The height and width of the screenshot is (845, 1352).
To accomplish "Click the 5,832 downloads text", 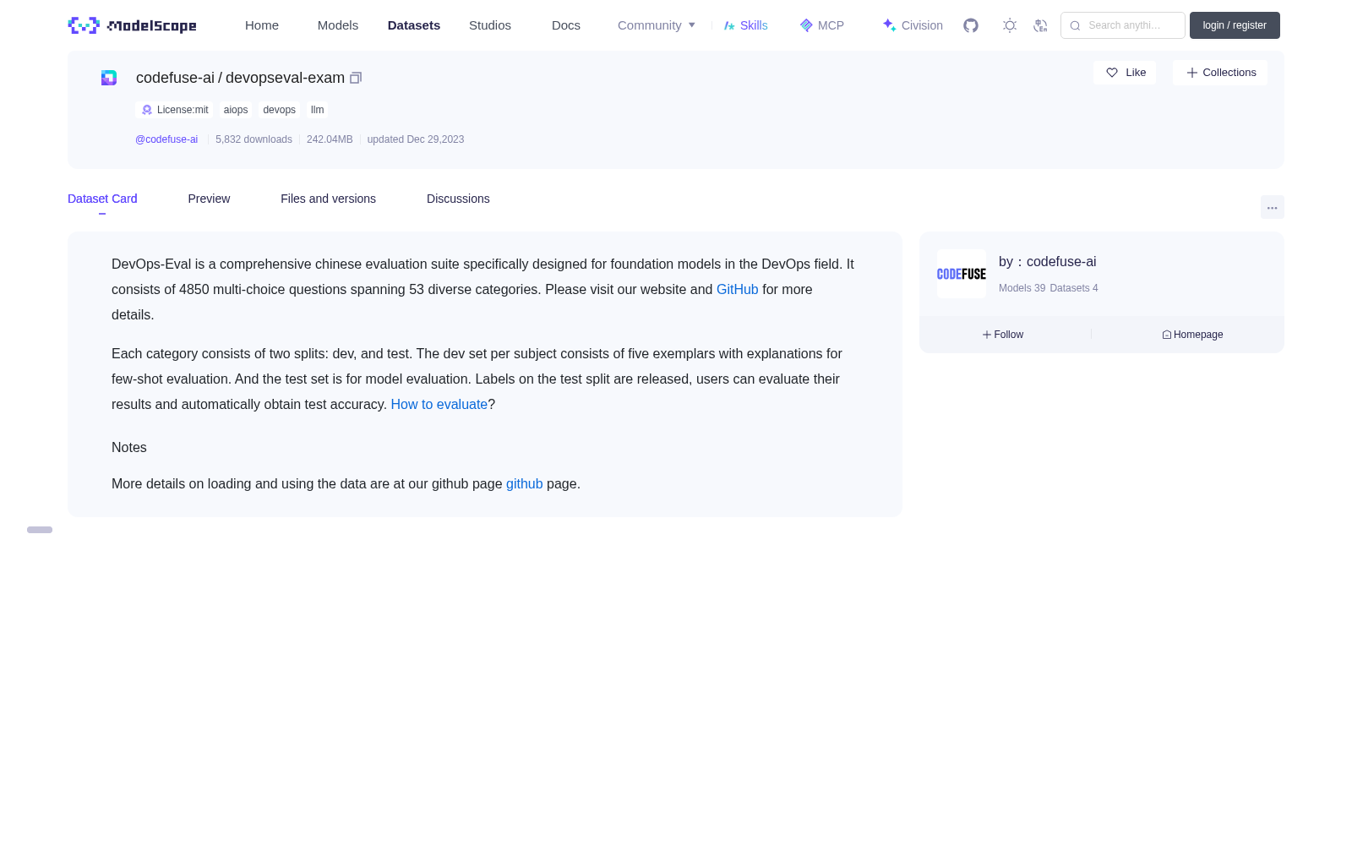I will tap(253, 139).
